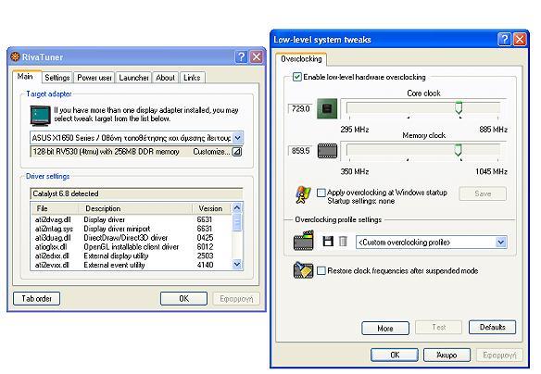Open the Customize arrow icon button

[237, 152]
